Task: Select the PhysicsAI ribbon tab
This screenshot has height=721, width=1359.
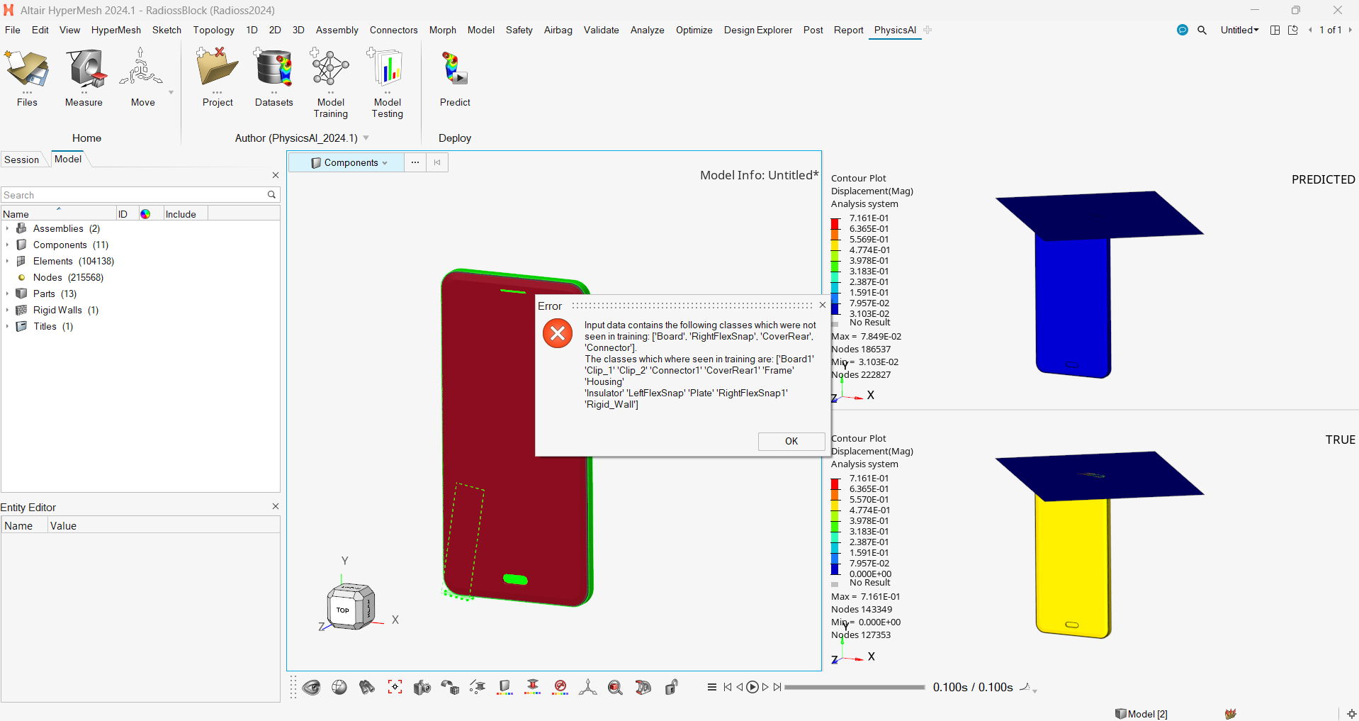Action: pyautogui.click(x=895, y=30)
